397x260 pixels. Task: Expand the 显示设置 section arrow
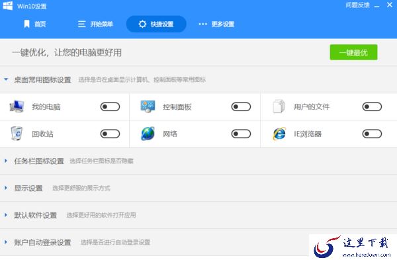click(x=6, y=188)
